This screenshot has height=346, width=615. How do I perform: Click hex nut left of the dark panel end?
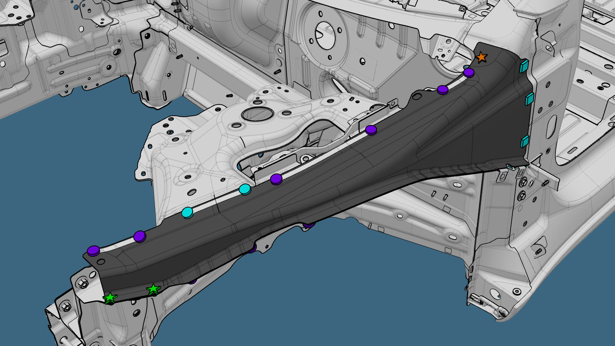tap(83, 284)
